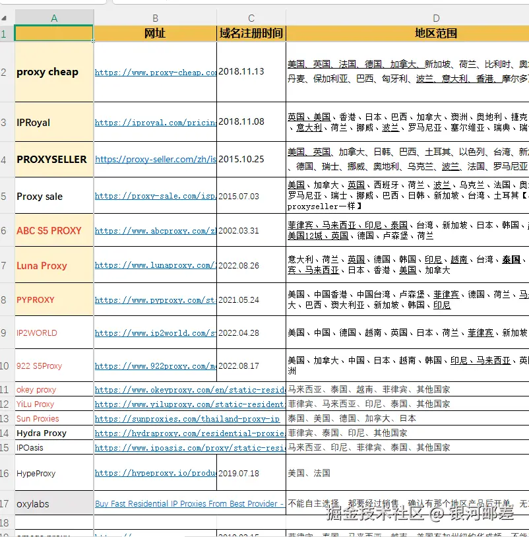The width and height of the screenshot is (529, 537).
Task: Open the lunaproxy.com link
Action: [156, 265]
